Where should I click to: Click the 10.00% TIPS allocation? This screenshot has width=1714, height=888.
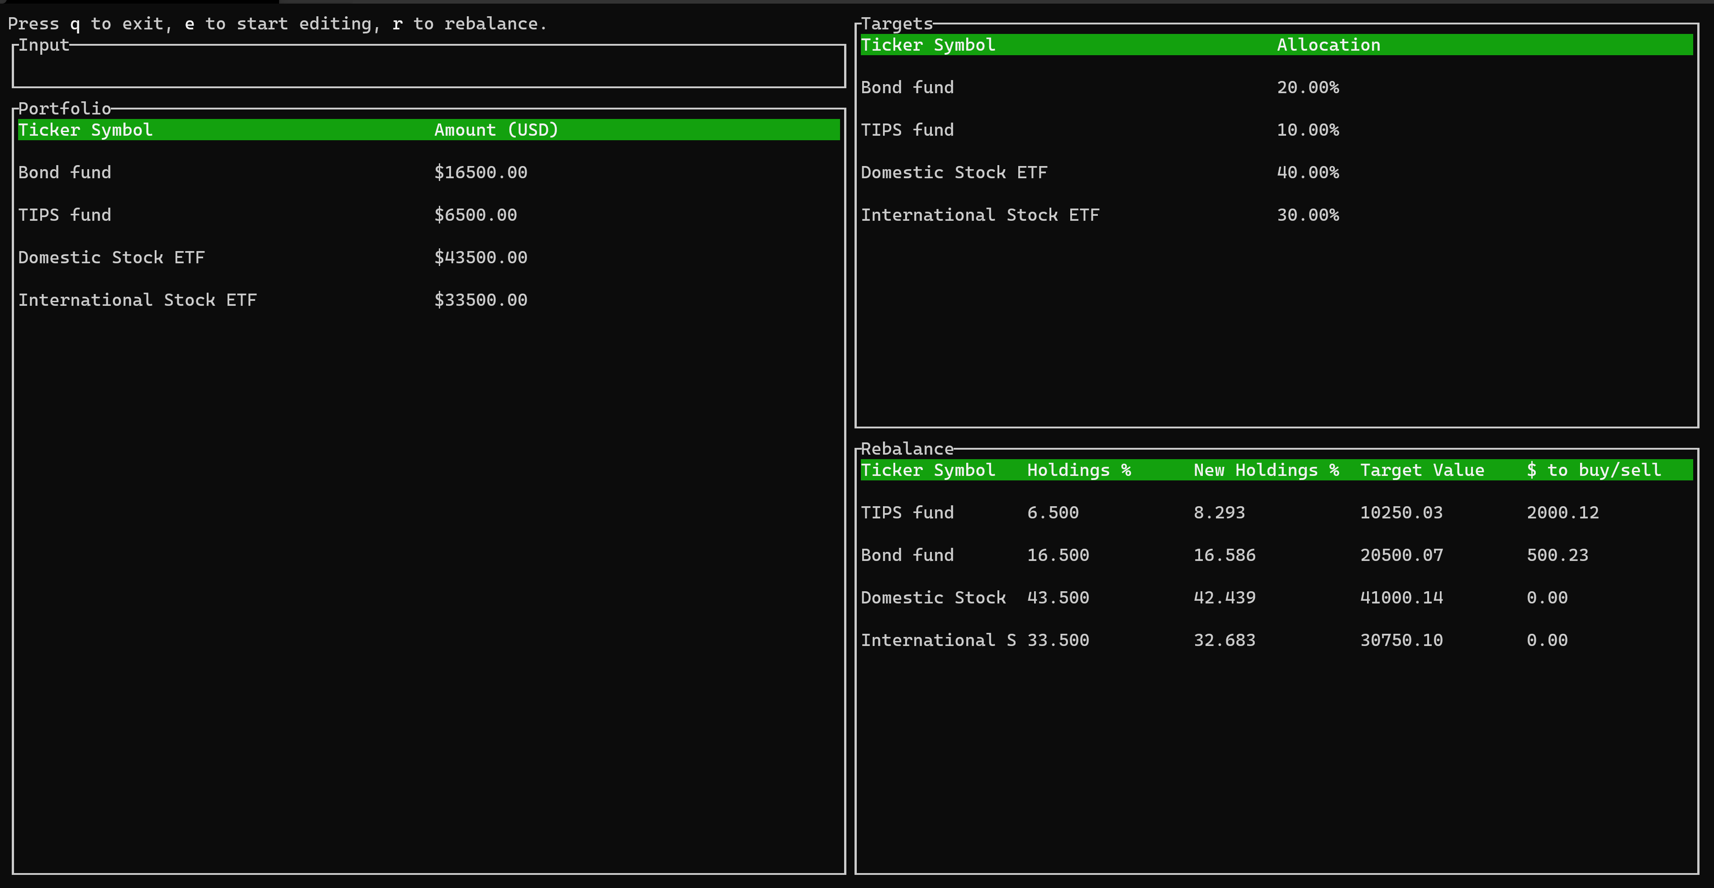1307,130
